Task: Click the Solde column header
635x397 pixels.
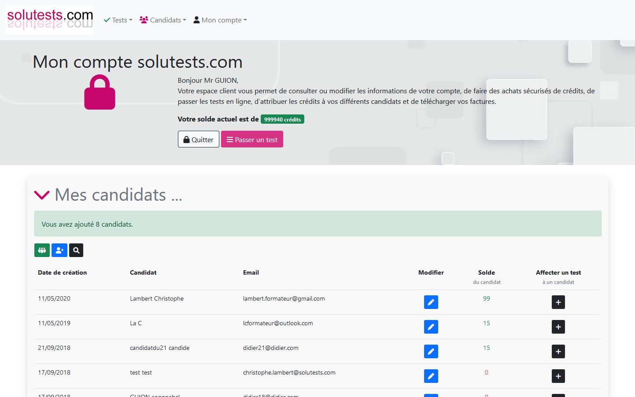Action: coord(487,272)
